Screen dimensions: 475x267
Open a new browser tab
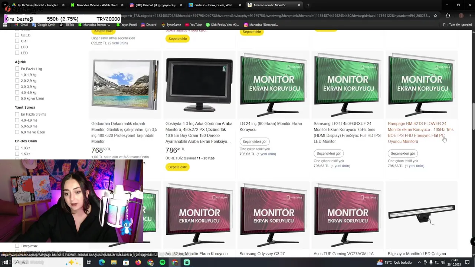pyautogui.click(x=308, y=5)
